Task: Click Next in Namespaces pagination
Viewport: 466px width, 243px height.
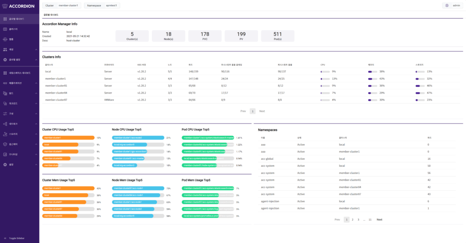Action: tap(380, 219)
